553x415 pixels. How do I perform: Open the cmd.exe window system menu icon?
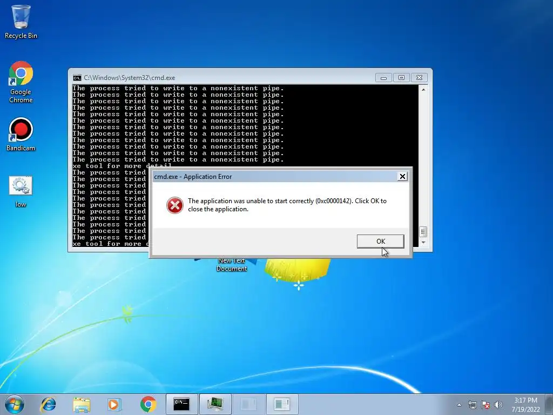click(x=77, y=78)
